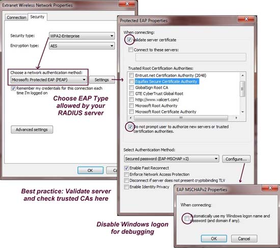280x248 pixels.
Task: Check Disconnect if server lacks cryptobinding TLV
Action: [126, 180]
